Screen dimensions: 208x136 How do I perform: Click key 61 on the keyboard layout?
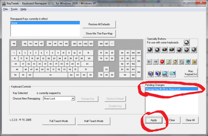pyautogui.click(x=51, y=75)
